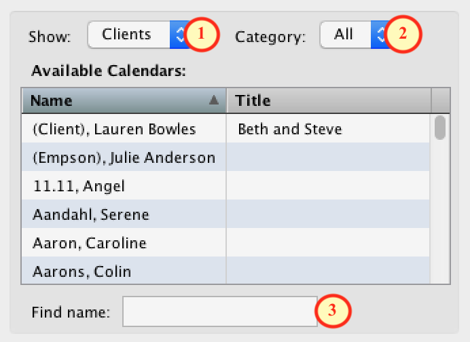This screenshot has height=342, width=470.
Task: Sort calendars by the Name column header
Action: 124,100
